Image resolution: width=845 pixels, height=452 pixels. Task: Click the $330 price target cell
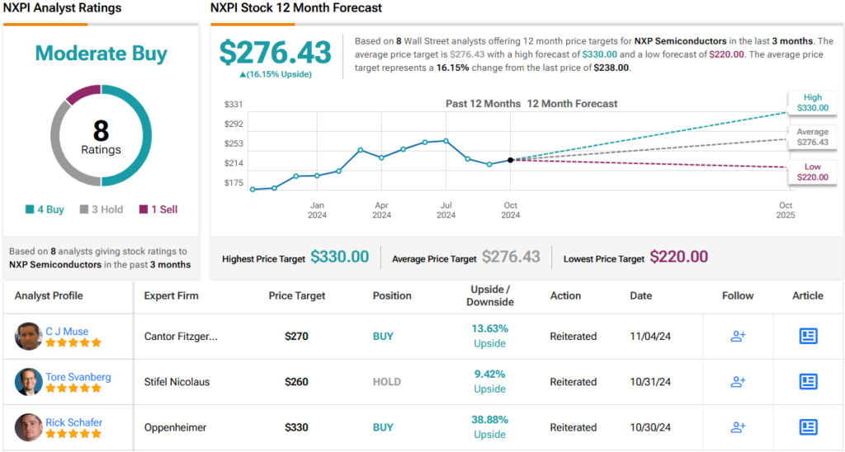click(x=297, y=428)
